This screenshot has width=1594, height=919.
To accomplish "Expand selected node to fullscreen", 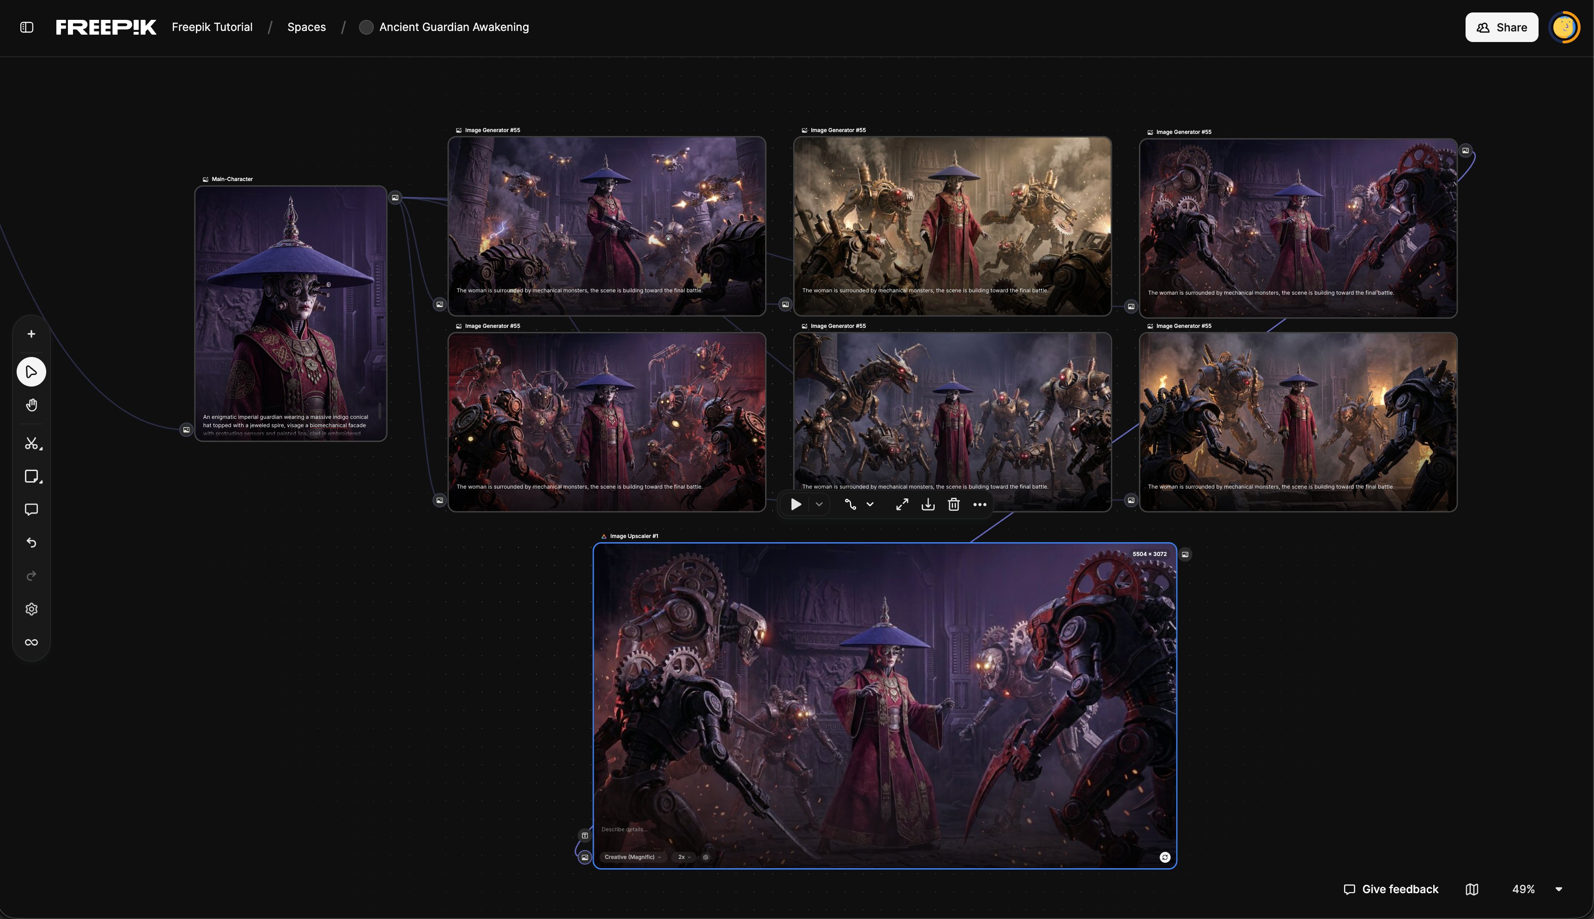I will (902, 504).
